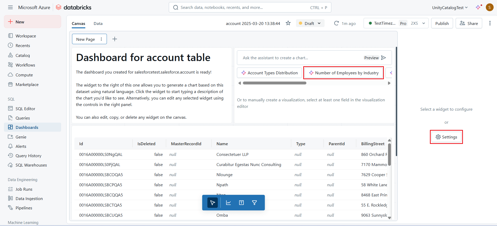Select the pointer tool in floating toolbar
The width and height of the screenshot is (497, 226).
[212, 203]
